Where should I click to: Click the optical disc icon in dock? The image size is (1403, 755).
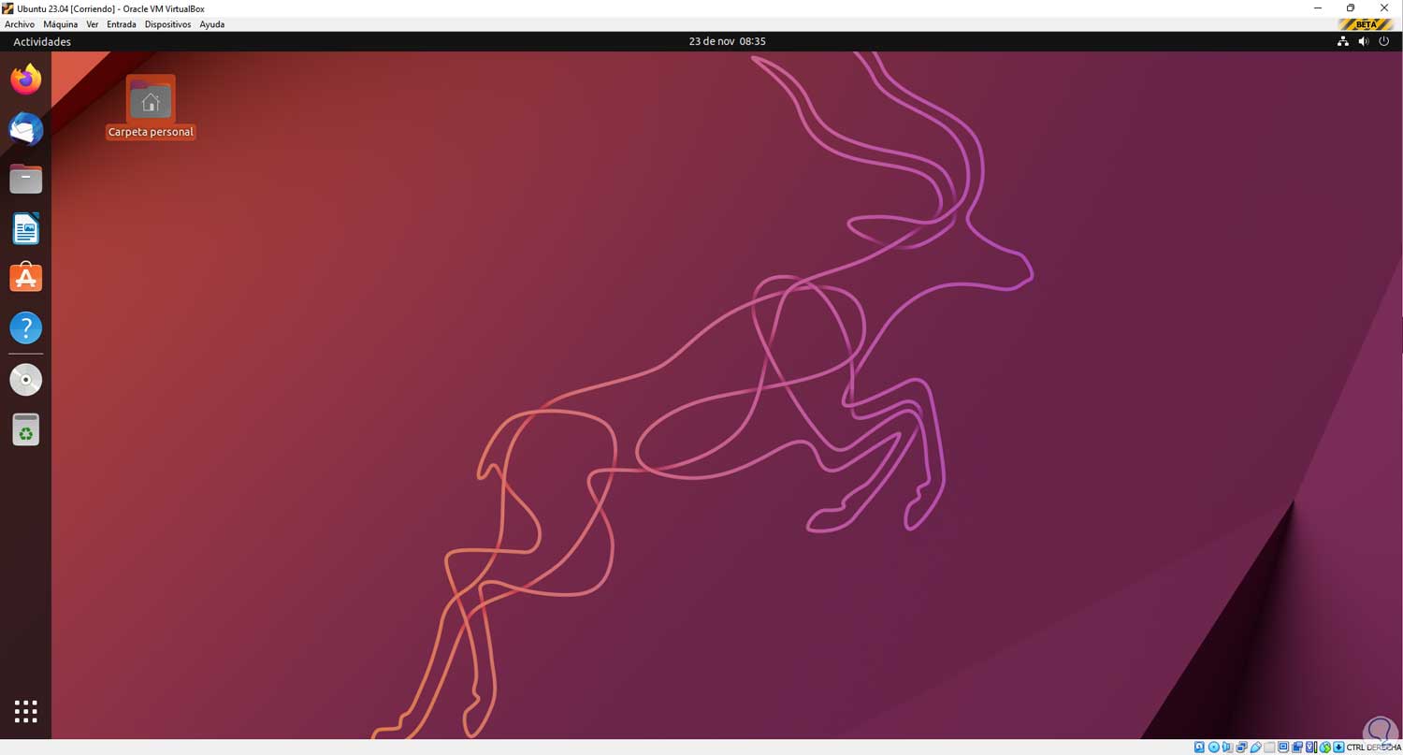pos(26,380)
